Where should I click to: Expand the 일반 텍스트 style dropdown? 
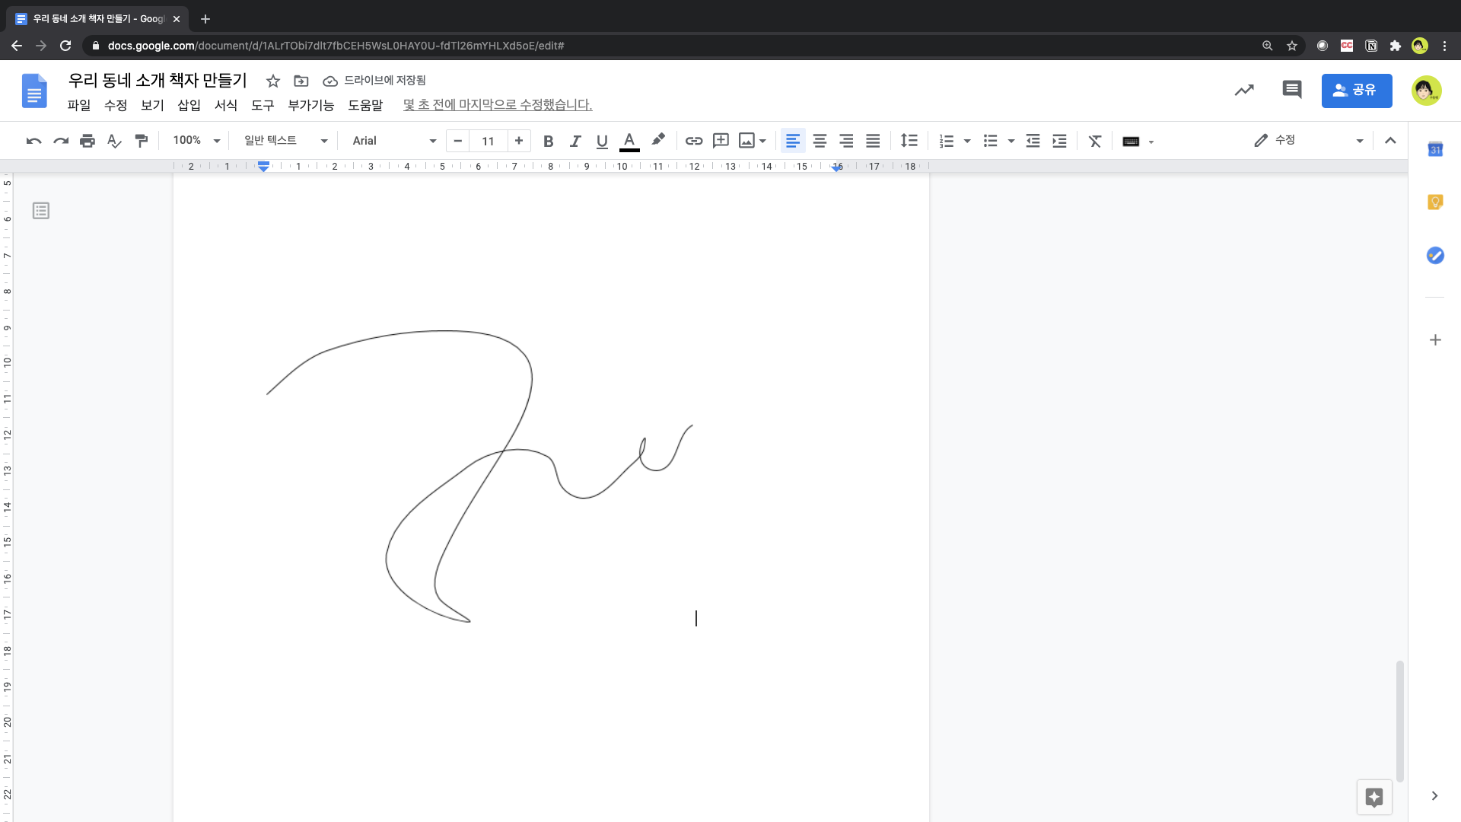click(x=285, y=141)
